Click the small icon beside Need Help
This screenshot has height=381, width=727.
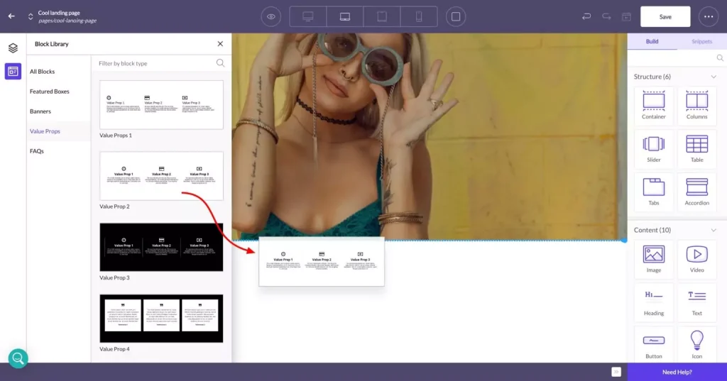616,372
